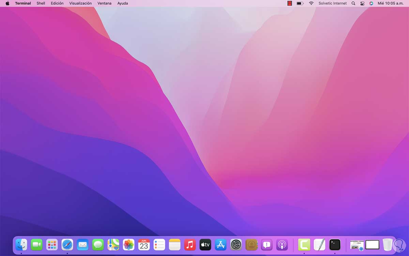The height and width of the screenshot is (256, 409).
Task: Open the Notes app icon
Action: pyautogui.click(x=175, y=245)
